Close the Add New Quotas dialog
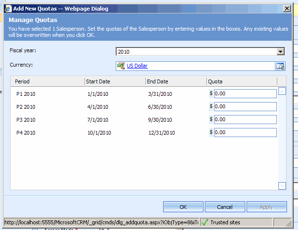Screen dimensions: 298x230 click(287, 9)
